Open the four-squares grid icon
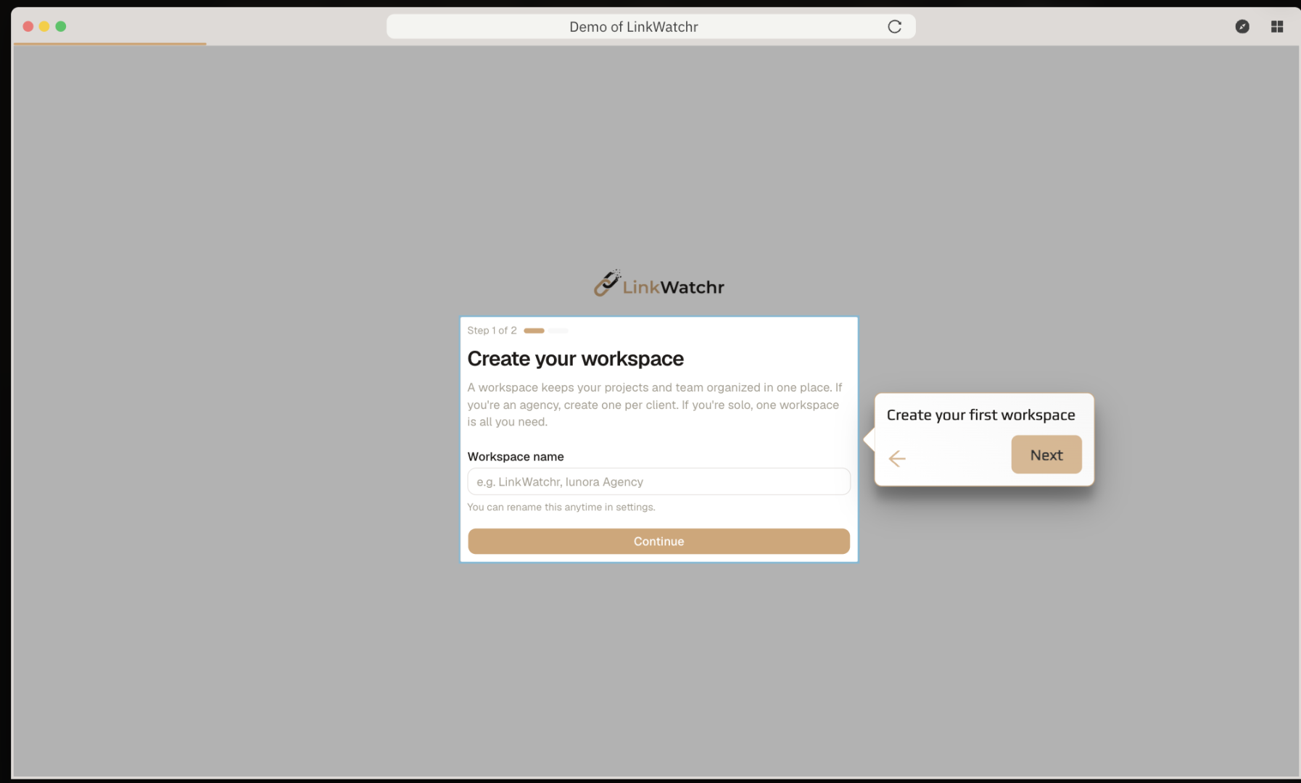The width and height of the screenshot is (1301, 783). [x=1277, y=27]
